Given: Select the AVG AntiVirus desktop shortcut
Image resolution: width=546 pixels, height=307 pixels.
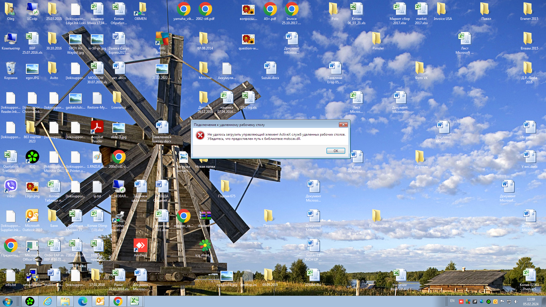Looking at the screenshot, I should click(x=162, y=43).
